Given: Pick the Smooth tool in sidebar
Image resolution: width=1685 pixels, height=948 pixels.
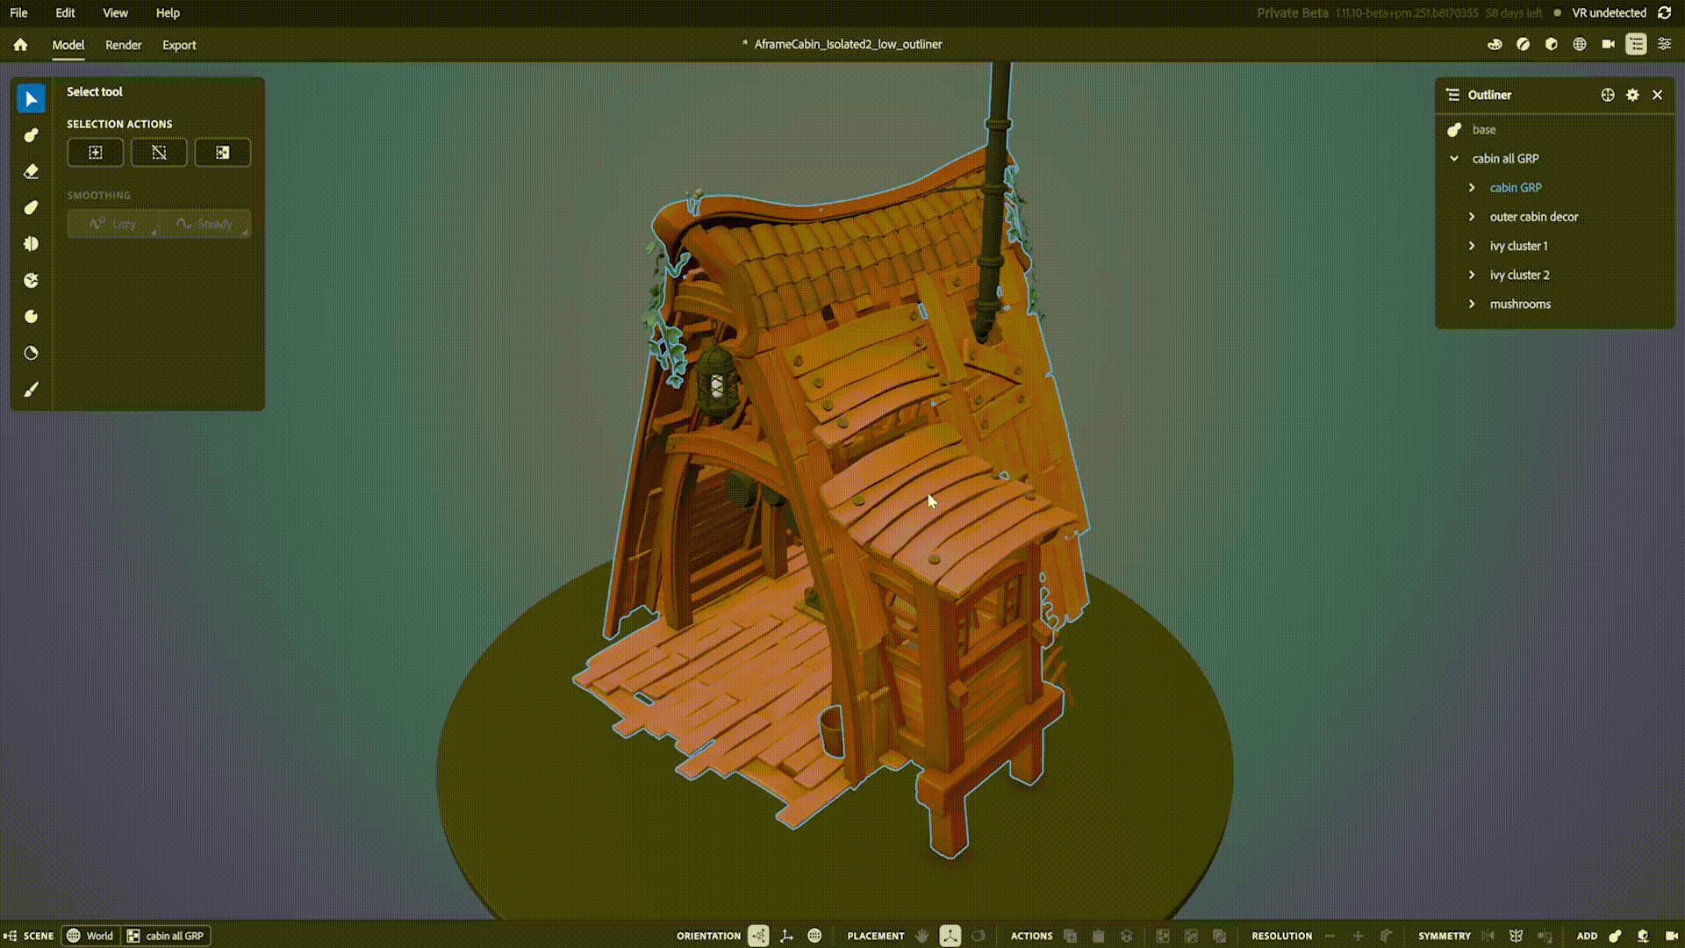Looking at the screenshot, I should point(31,208).
